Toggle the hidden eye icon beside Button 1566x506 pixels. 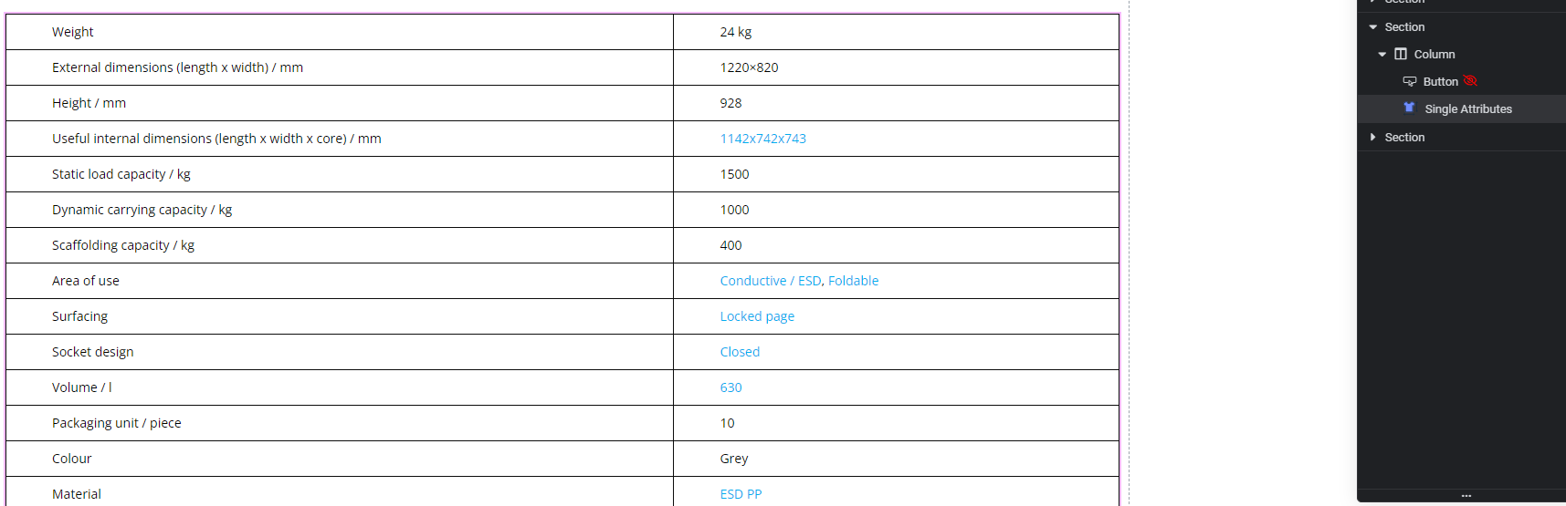click(x=1470, y=81)
